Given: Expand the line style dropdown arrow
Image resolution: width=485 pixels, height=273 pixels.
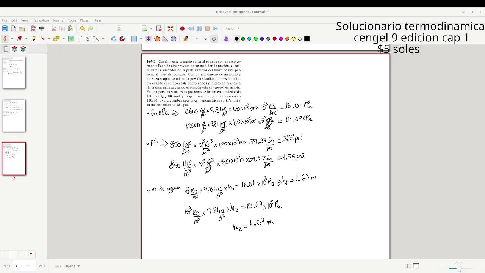Looking at the screenshot, I should [x=103, y=39].
